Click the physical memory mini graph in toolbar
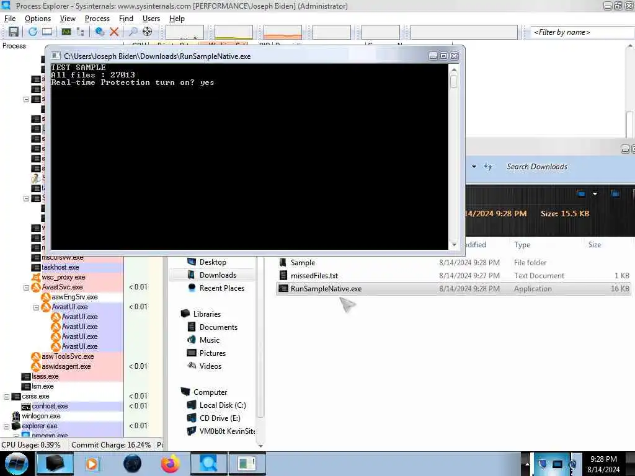Viewport: 635px width, 476px height. (x=283, y=32)
